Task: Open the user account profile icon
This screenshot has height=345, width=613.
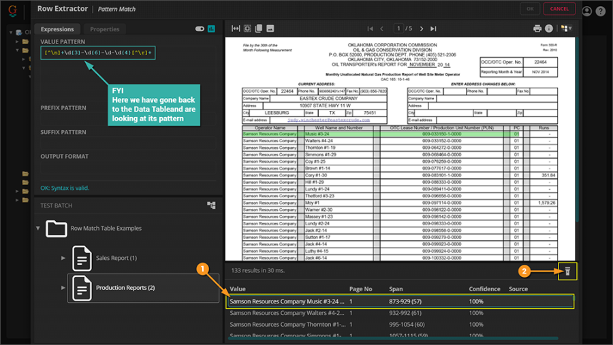Action: click(587, 11)
